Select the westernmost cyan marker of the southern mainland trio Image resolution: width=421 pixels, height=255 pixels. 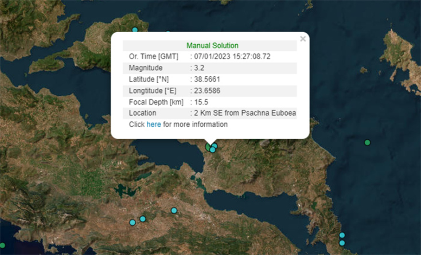tap(132, 222)
